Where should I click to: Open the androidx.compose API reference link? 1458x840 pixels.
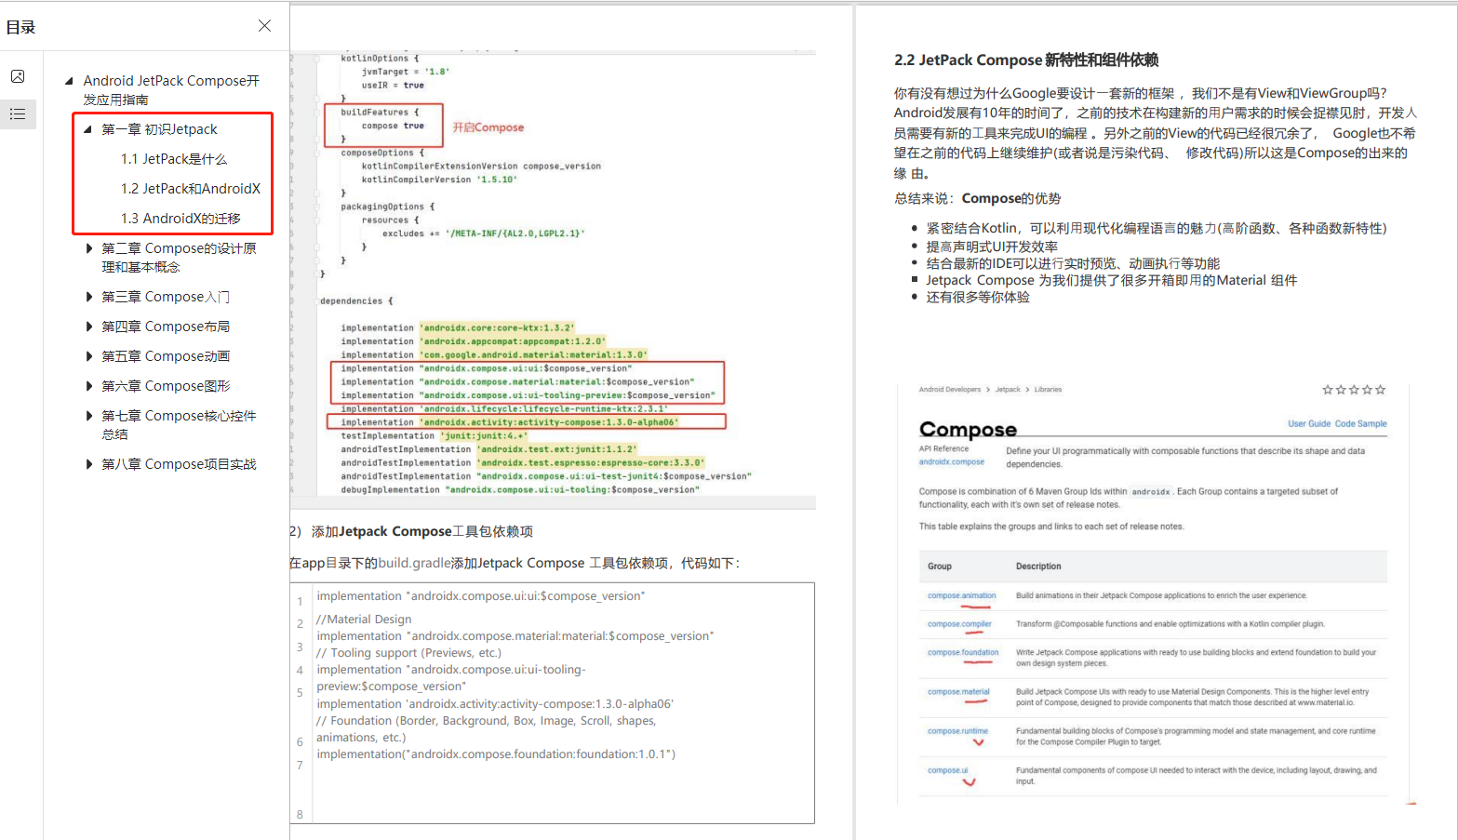pyautogui.click(x=951, y=461)
